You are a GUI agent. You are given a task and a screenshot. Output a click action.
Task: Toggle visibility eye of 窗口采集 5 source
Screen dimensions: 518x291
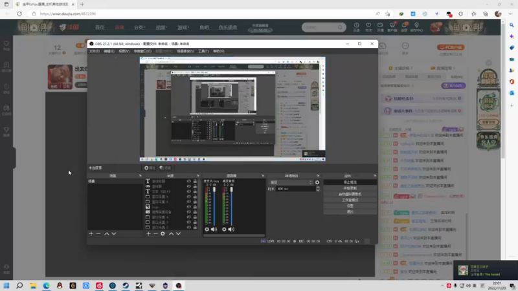tap(188, 202)
